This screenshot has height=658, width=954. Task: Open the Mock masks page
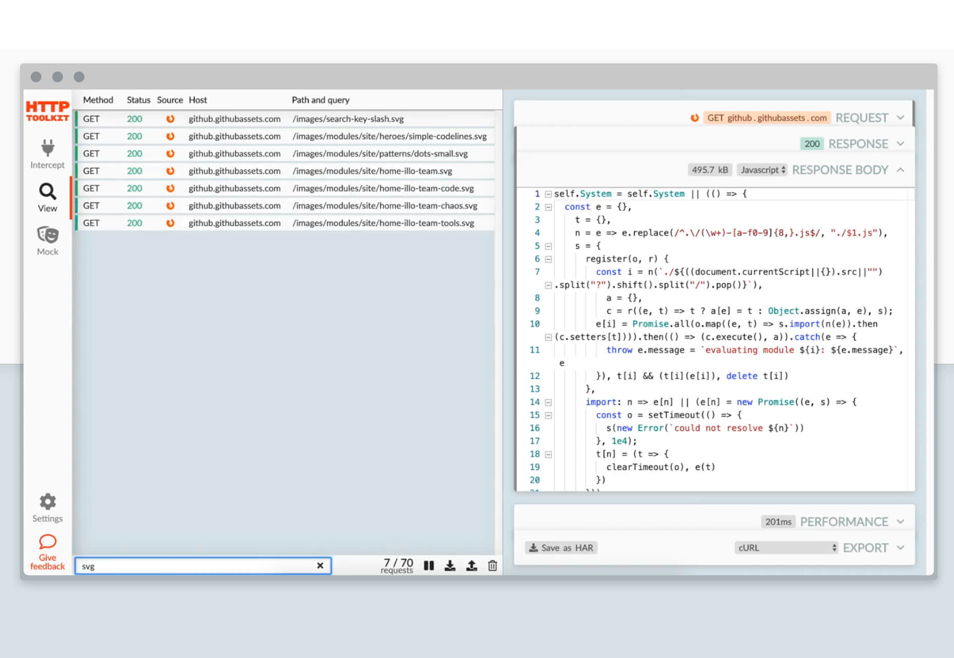click(47, 241)
